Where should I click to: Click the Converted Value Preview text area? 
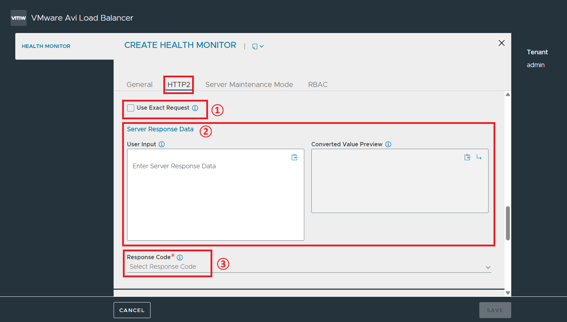400,181
